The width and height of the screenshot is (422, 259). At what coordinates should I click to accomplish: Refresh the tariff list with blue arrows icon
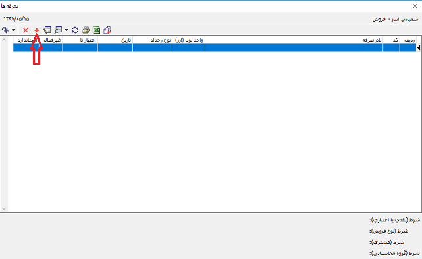75,30
